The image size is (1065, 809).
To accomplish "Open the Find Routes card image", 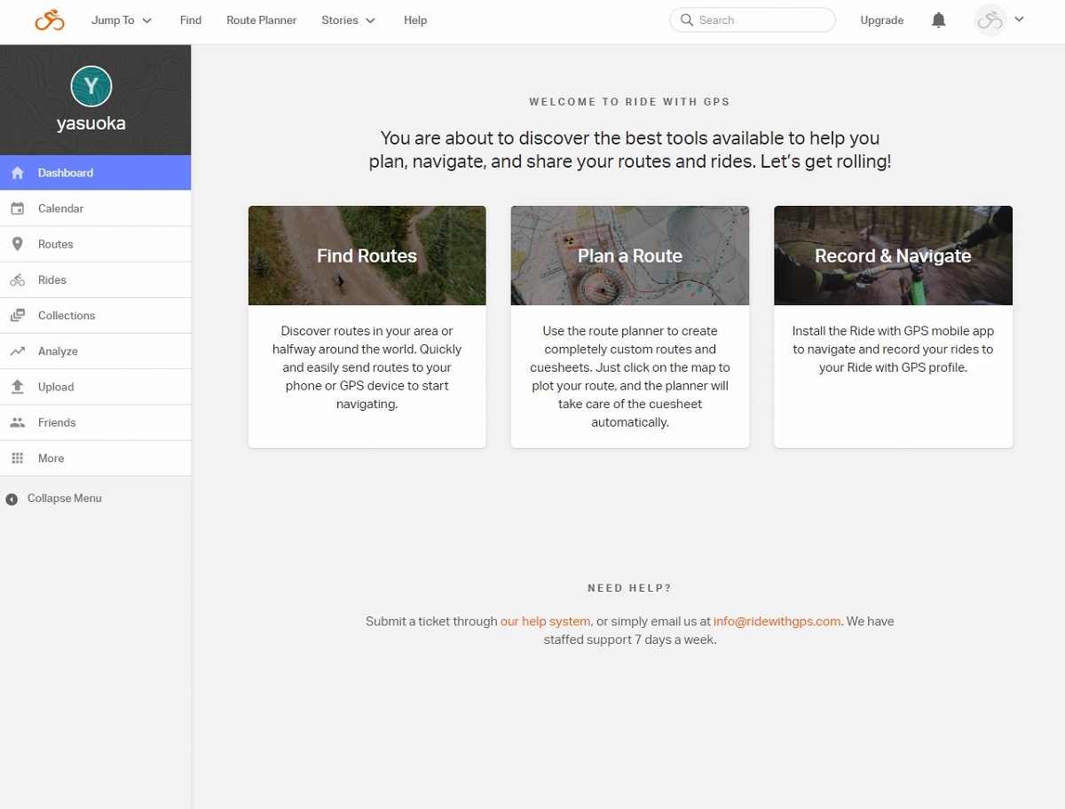I will point(367,255).
